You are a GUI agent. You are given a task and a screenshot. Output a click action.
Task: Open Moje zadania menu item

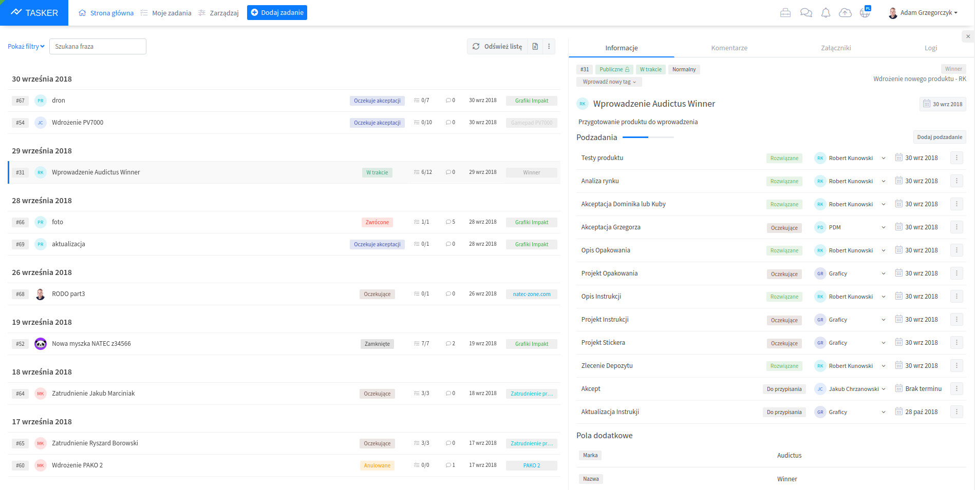click(166, 13)
